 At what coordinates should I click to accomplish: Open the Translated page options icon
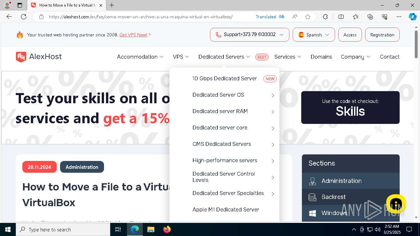282,17
